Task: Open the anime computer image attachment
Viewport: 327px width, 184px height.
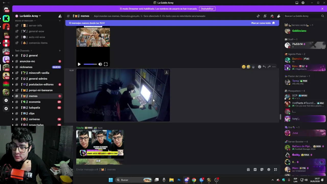Action: (123, 95)
